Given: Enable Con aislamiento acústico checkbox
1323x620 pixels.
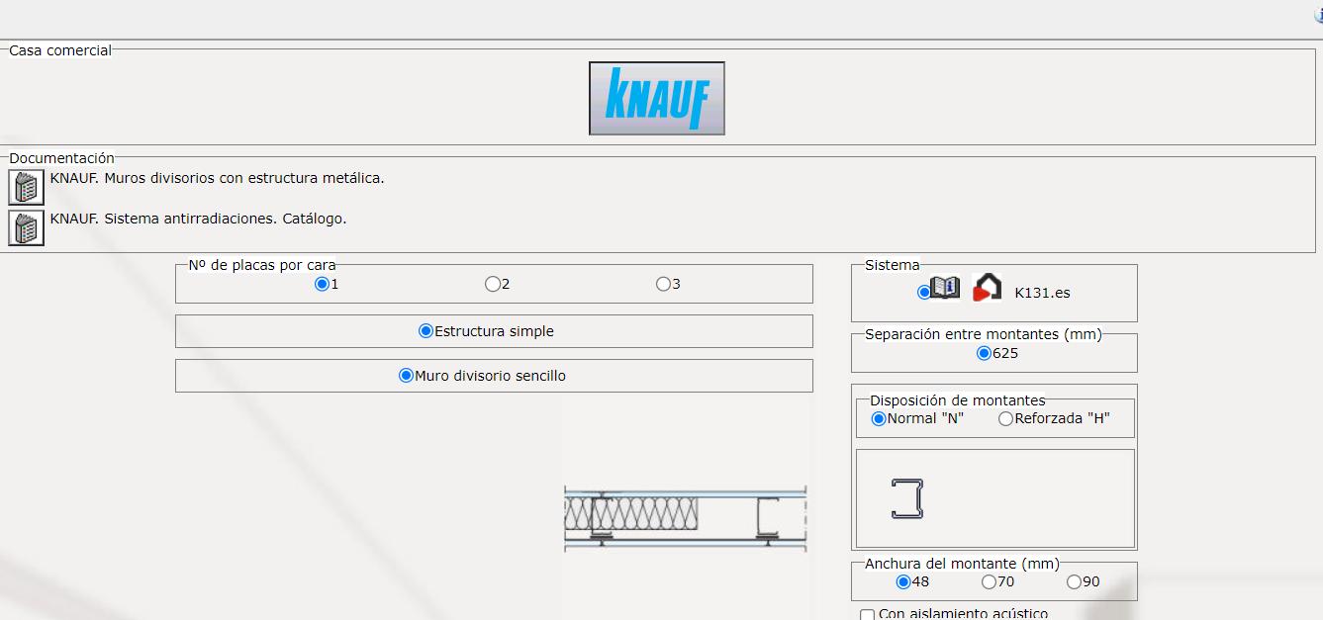Looking at the screenshot, I should (867, 615).
